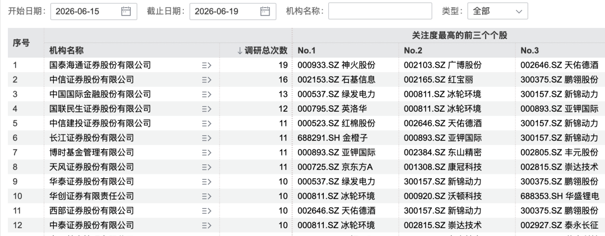605x236 pixels.
Task: Click stock 000920.SZ 沃顿科技
Action: click(x=443, y=196)
